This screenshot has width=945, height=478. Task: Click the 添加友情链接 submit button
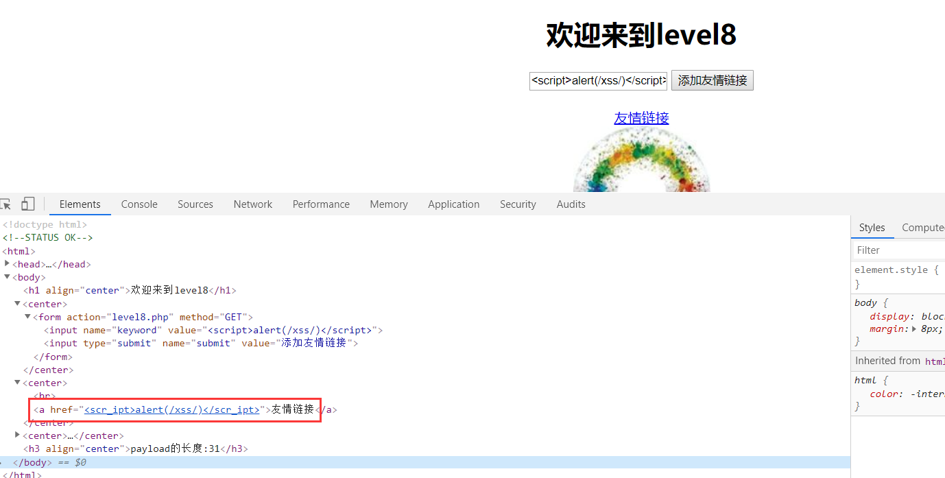click(713, 80)
